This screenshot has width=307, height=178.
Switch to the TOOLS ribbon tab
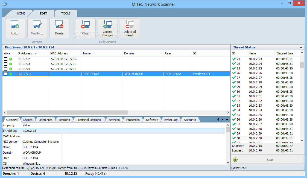coord(66,13)
